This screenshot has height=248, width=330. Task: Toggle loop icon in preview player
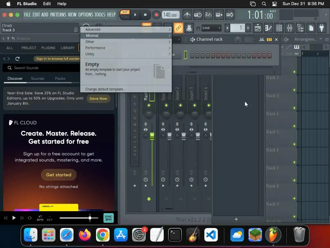(30, 218)
